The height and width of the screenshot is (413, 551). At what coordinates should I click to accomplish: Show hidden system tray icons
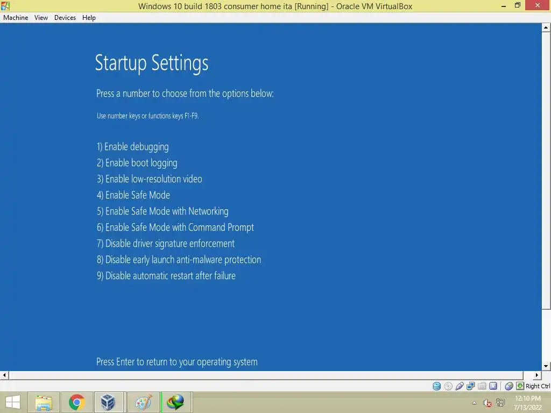[x=474, y=403]
